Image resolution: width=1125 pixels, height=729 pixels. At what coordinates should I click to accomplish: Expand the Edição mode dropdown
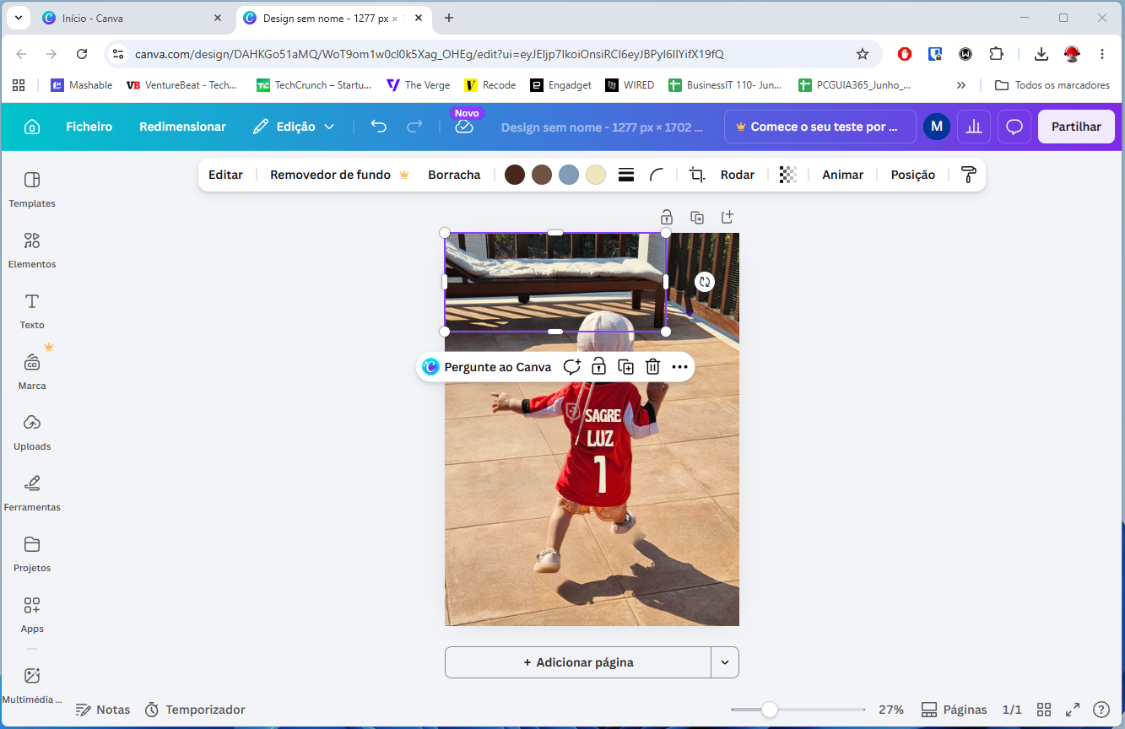294,127
